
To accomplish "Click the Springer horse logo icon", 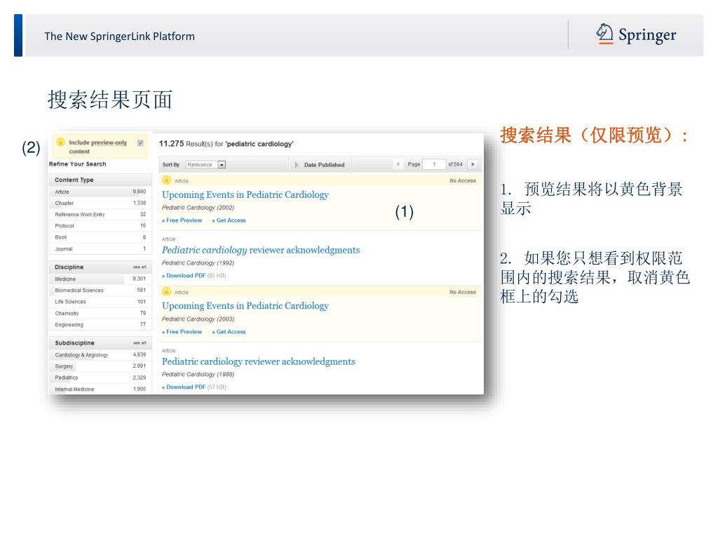I will coord(604,34).
